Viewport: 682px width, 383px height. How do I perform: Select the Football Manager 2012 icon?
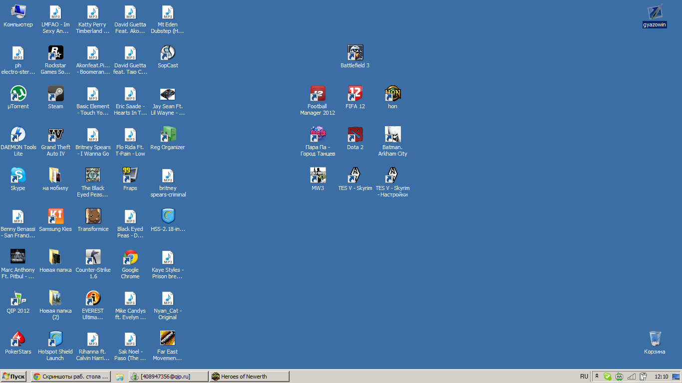[318, 101]
